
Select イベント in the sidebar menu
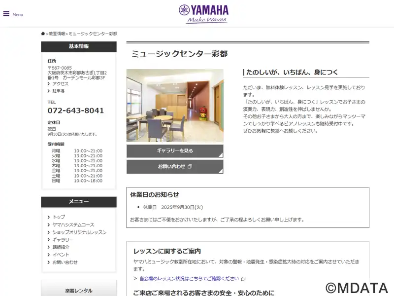point(61,255)
